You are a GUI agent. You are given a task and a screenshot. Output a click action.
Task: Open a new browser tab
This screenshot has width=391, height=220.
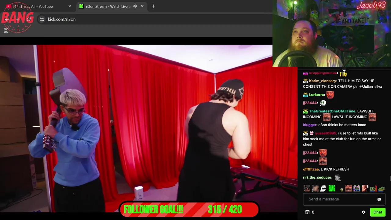153,6
